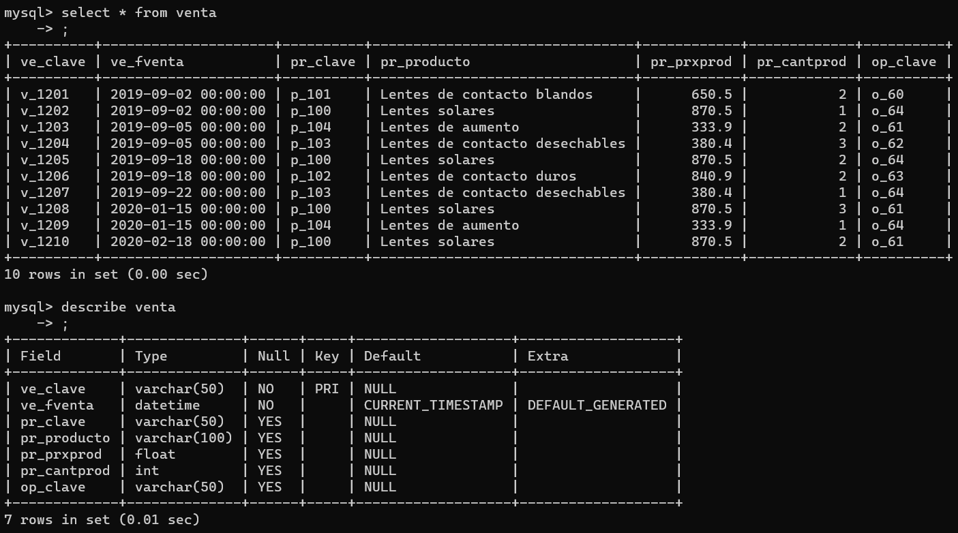Click the datetime type value
Image resolution: width=958 pixels, height=533 pixels.
168,406
